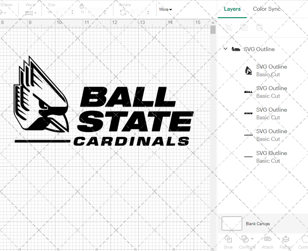Screen dimensions: 308x251
Task: Collapse the SVG Outline layer group
Action: point(225,49)
